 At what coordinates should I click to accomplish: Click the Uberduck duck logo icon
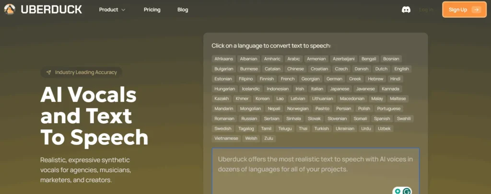(x=10, y=10)
